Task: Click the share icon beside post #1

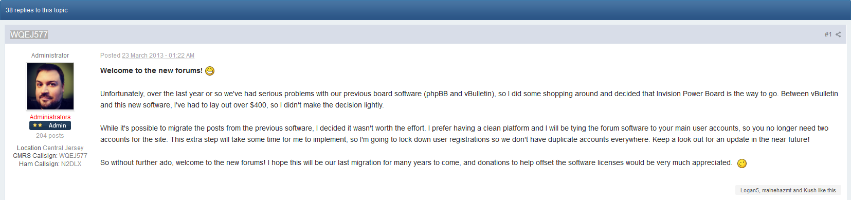Action: click(838, 34)
